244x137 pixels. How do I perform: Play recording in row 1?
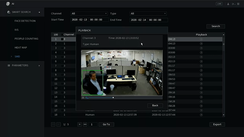click(201, 39)
